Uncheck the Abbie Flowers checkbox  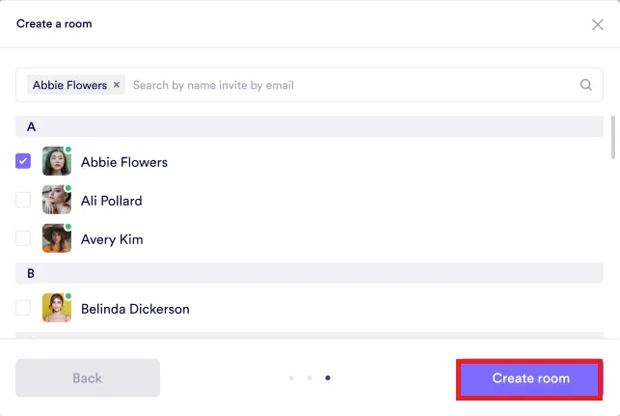(x=23, y=161)
